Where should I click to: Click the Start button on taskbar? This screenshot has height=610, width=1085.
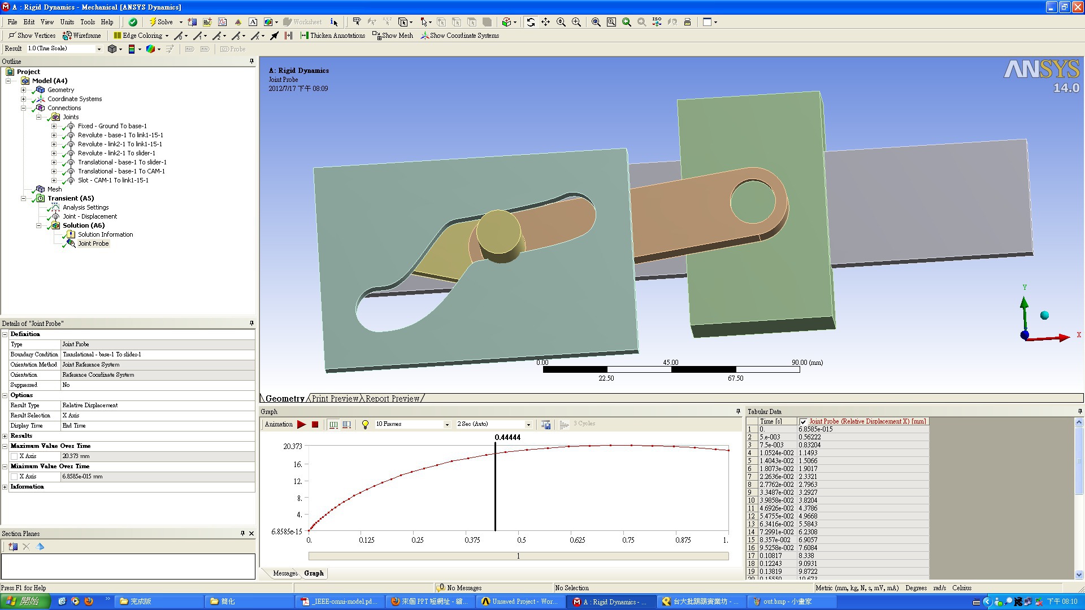pyautogui.click(x=25, y=602)
